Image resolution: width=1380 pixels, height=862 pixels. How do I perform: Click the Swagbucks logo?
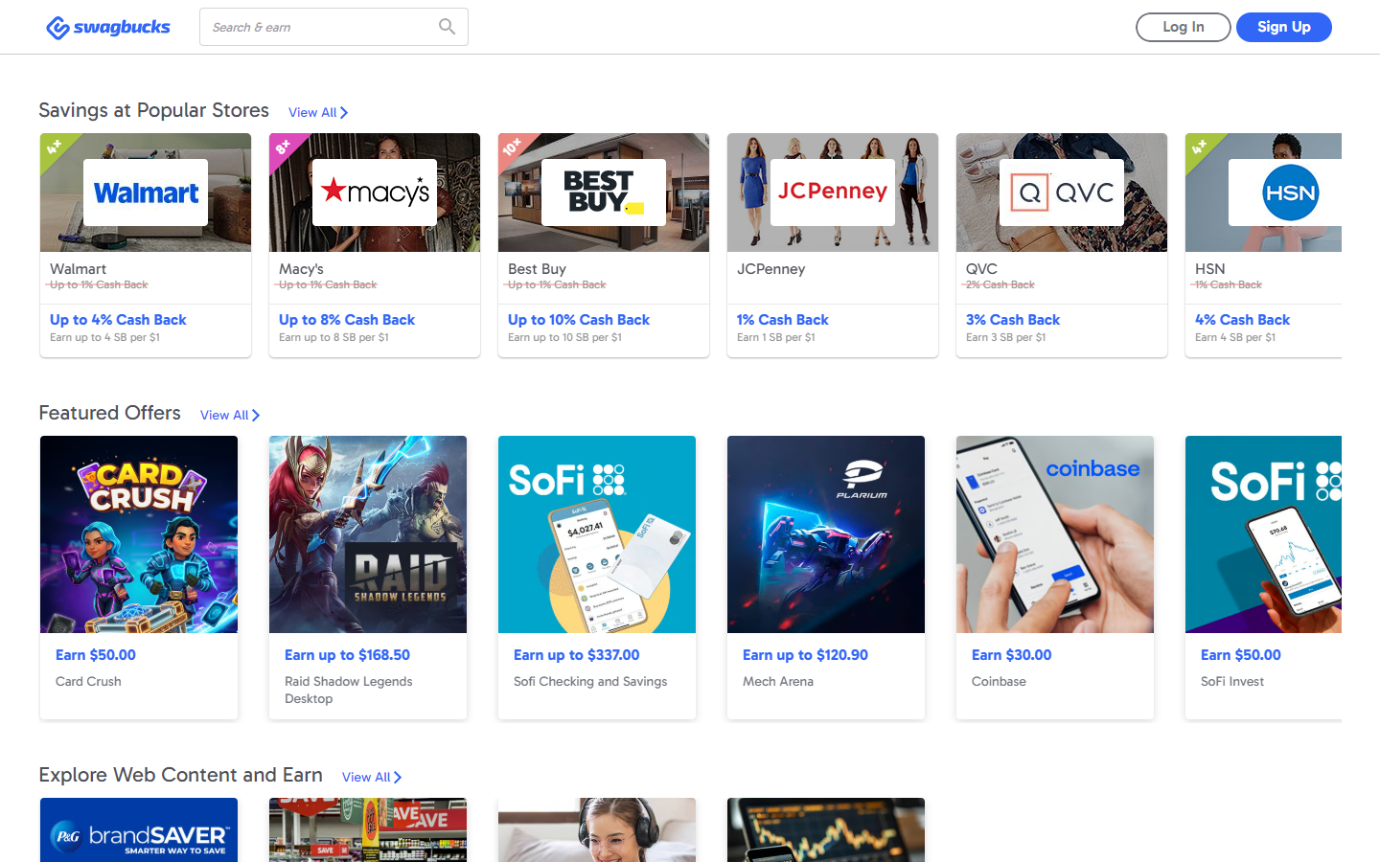tap(108, 27)
